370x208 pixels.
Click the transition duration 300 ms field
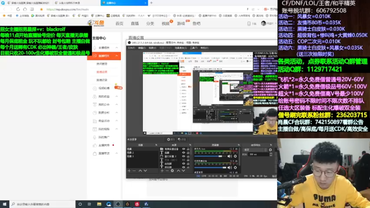pyautogui.click(x=259, y=154)
